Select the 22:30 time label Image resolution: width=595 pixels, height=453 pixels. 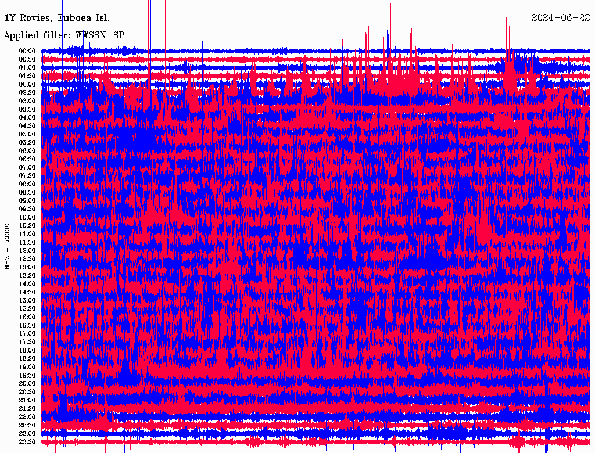coord(27,425)
